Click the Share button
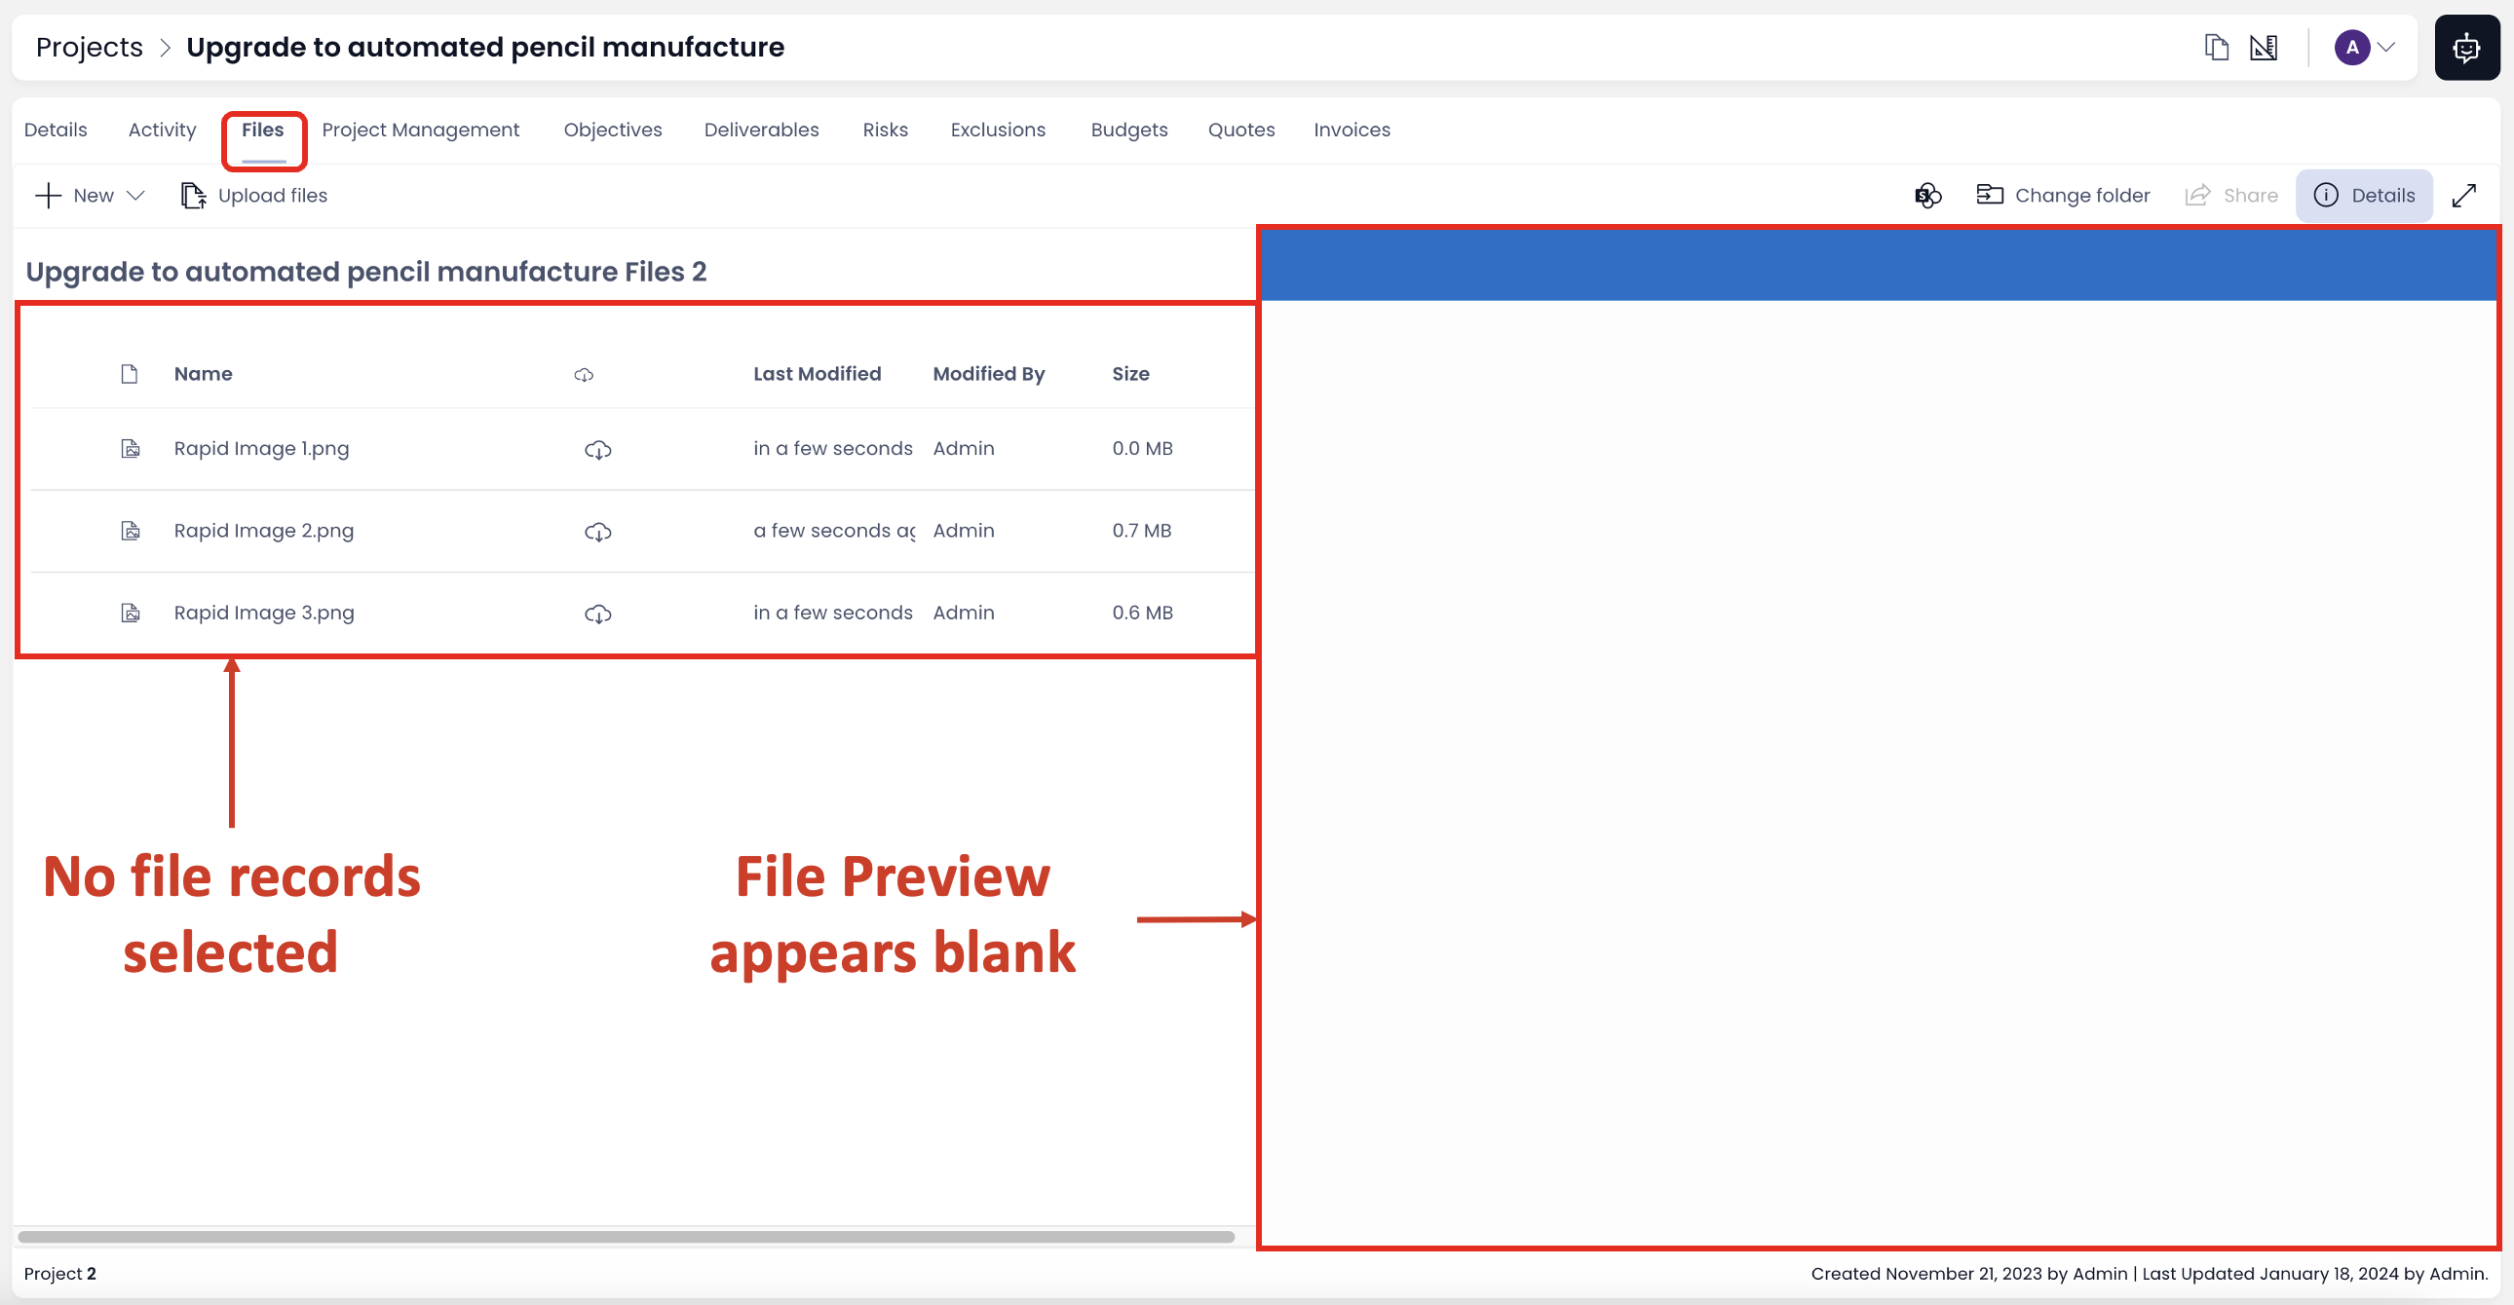 (x=2232, y=195)
